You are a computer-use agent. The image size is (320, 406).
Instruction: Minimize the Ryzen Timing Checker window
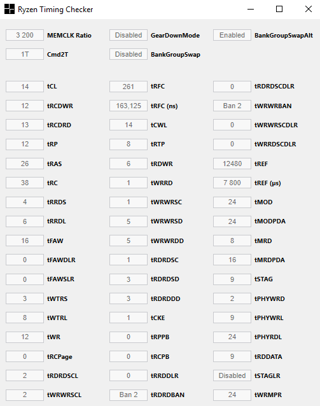[x=251, y=9]
